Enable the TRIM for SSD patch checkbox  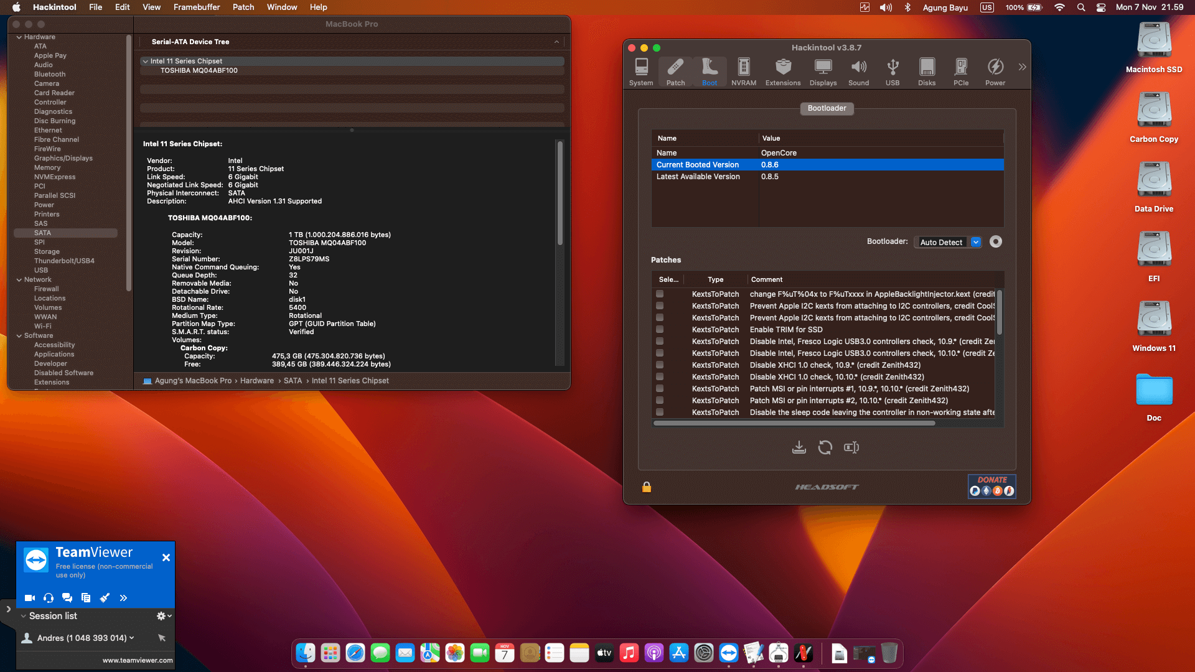tap(660, 329)
